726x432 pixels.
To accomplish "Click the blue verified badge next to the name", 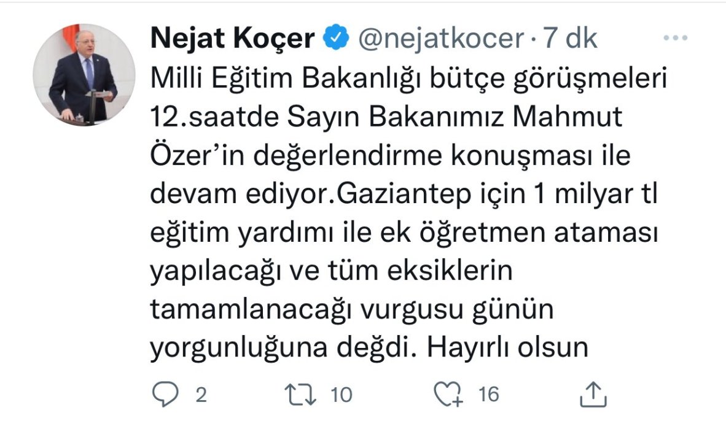I will 334,37.
